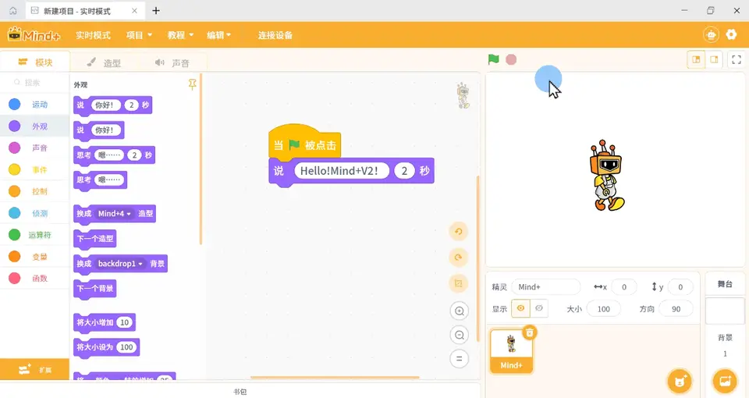
Task: Click the 下一个造型 block
Action: click(x=94, y=239)
